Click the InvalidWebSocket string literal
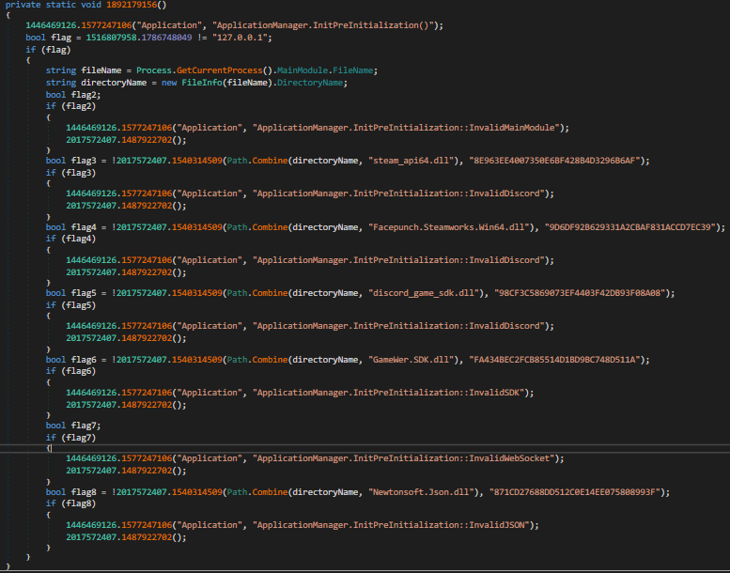Viewport: 730px width, 573px height. click(x=406, y=458)
